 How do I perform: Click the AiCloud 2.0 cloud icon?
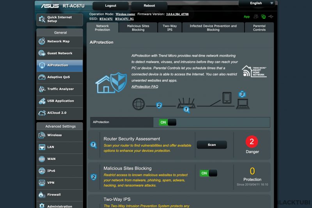pyautogui.click(x=42, y=113)
